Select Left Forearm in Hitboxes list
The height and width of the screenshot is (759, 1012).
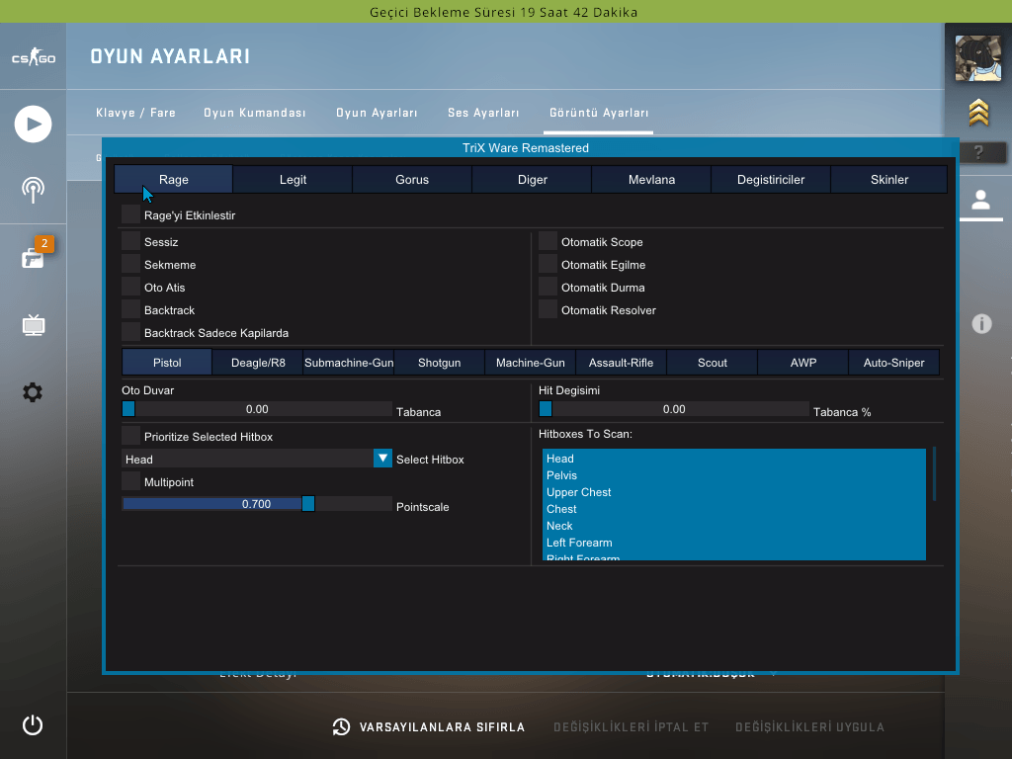pyautogui.click(x=734, y=543)
